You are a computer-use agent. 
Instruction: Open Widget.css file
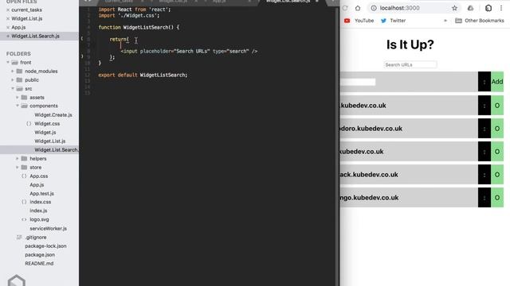tap(47, 124)
